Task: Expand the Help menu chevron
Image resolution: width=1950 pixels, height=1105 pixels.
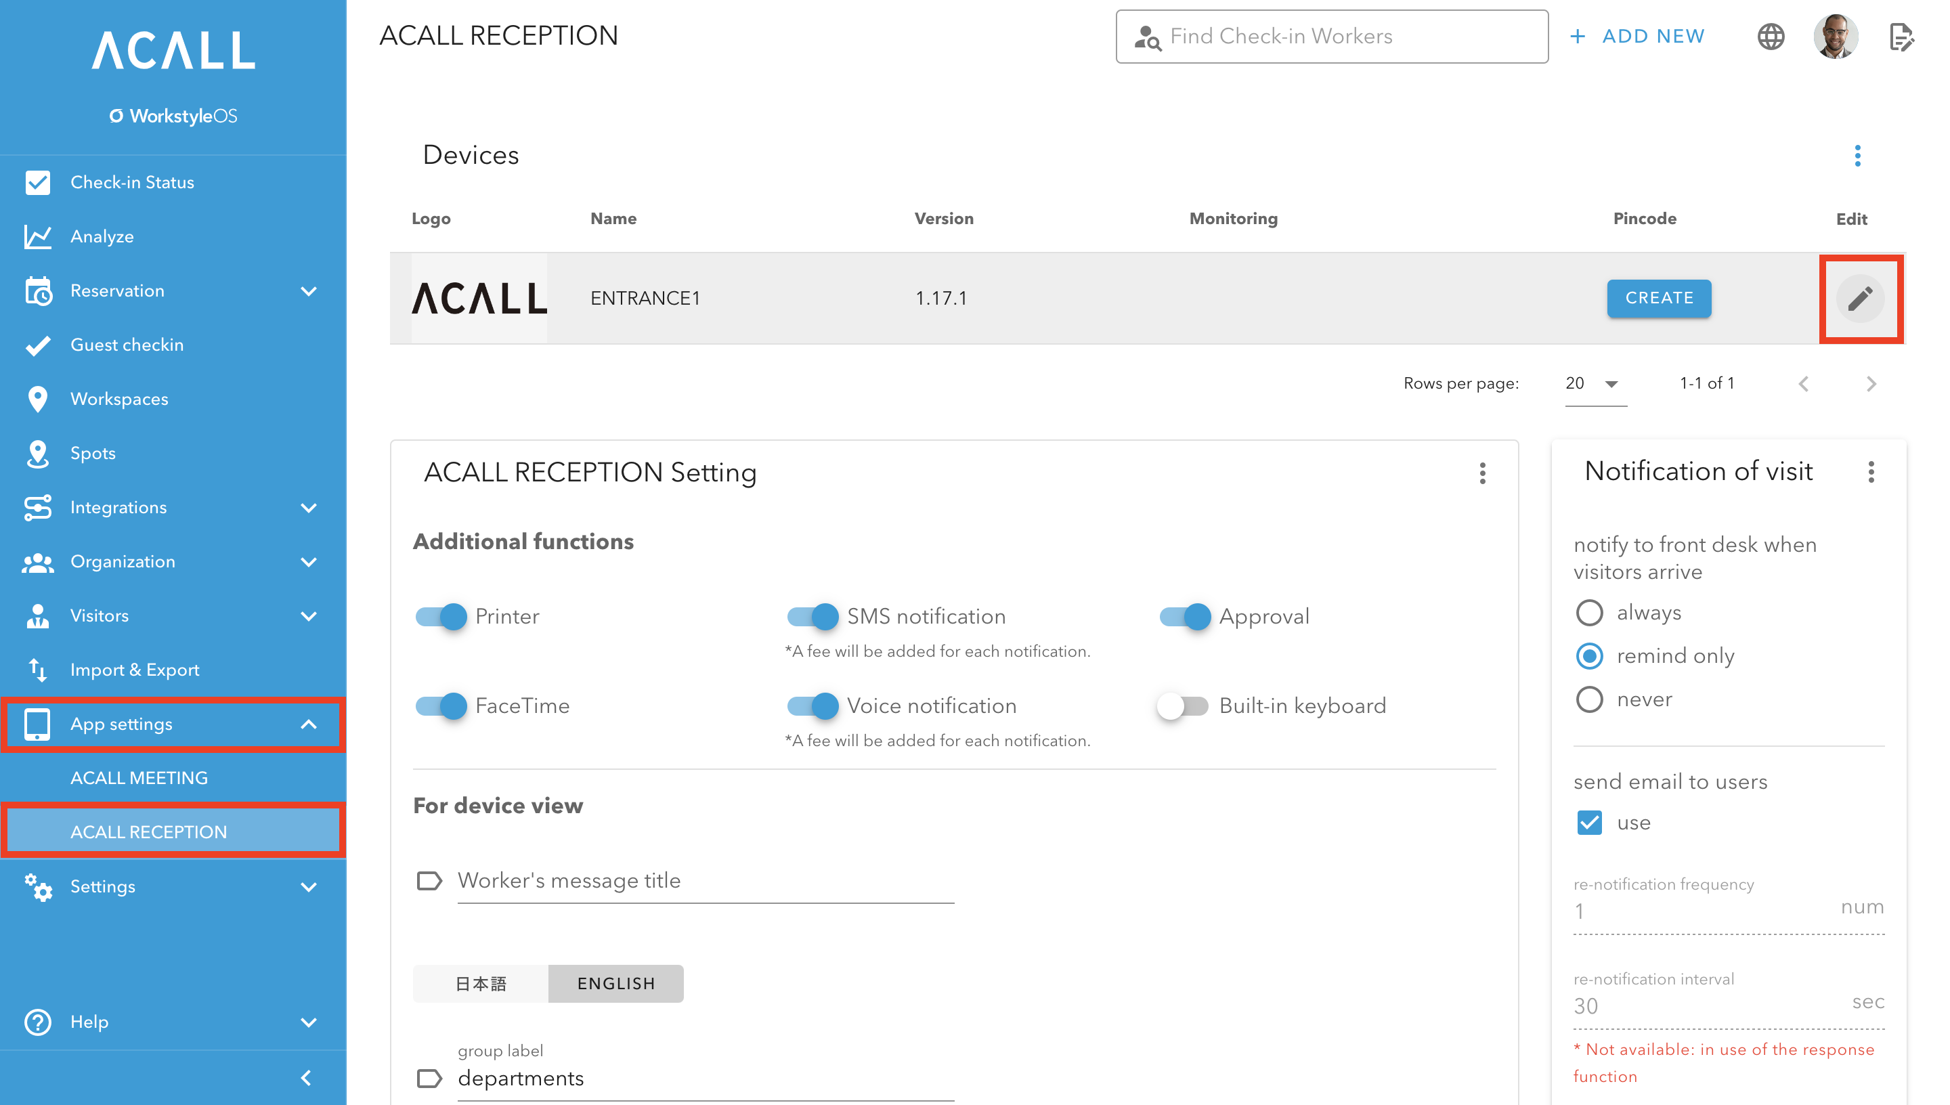Action: (309, 1022)
